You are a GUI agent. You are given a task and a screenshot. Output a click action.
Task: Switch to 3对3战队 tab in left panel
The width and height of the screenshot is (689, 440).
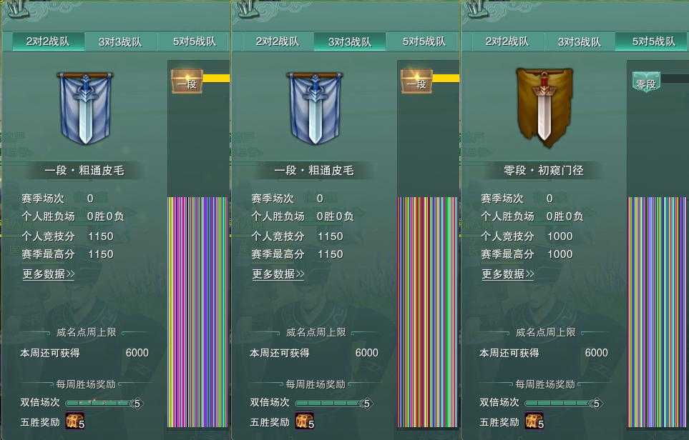tap(120, 41)
